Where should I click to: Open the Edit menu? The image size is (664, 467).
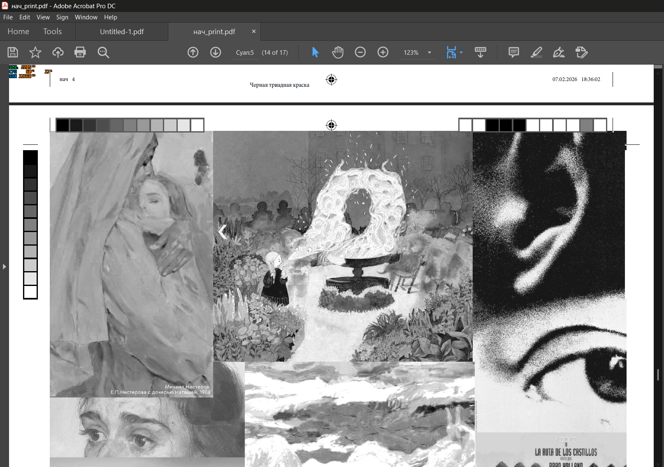pos(25,17)
